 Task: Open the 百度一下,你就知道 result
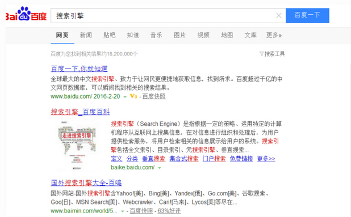click(x=80, y=69)
